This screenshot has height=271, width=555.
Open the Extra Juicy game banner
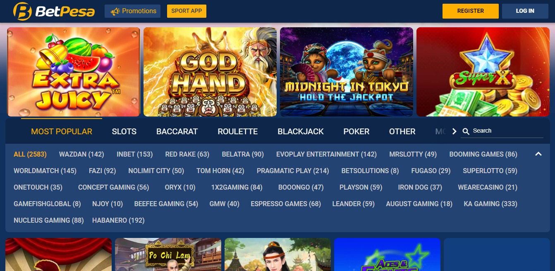click(74, 72)
